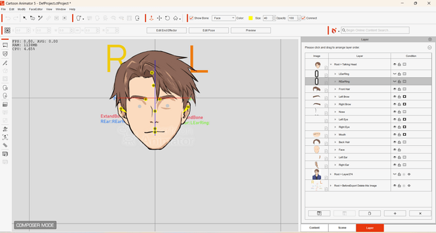This screenshot has width=436, height=233.
Task: Click the ruler icon in left sidebar
Action: coord(5,145)
